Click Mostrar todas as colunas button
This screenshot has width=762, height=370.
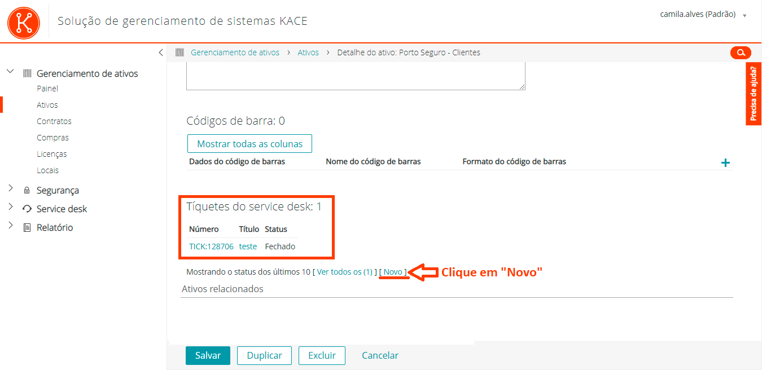(x=249, y=144)
